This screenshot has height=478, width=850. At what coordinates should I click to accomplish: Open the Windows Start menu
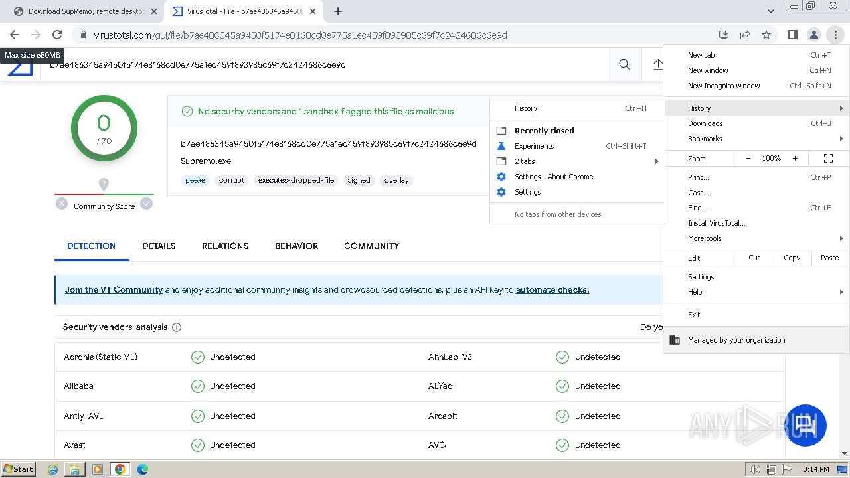click(x=18, y=469)
